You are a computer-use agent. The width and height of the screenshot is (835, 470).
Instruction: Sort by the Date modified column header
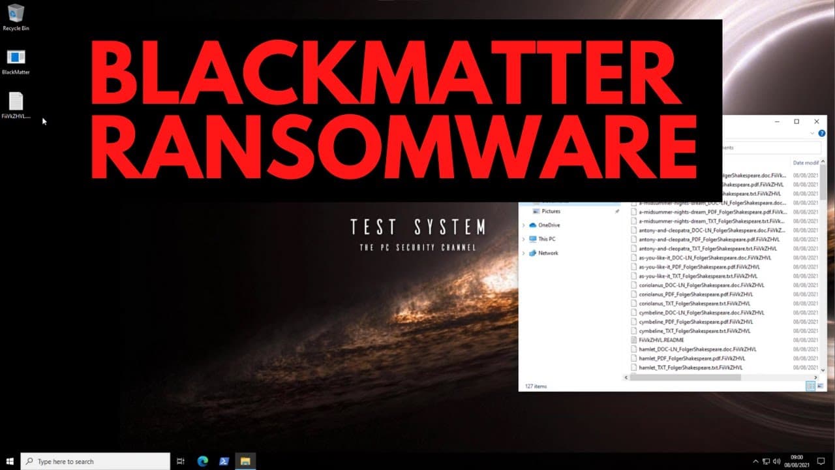click(x=806, y=163)
